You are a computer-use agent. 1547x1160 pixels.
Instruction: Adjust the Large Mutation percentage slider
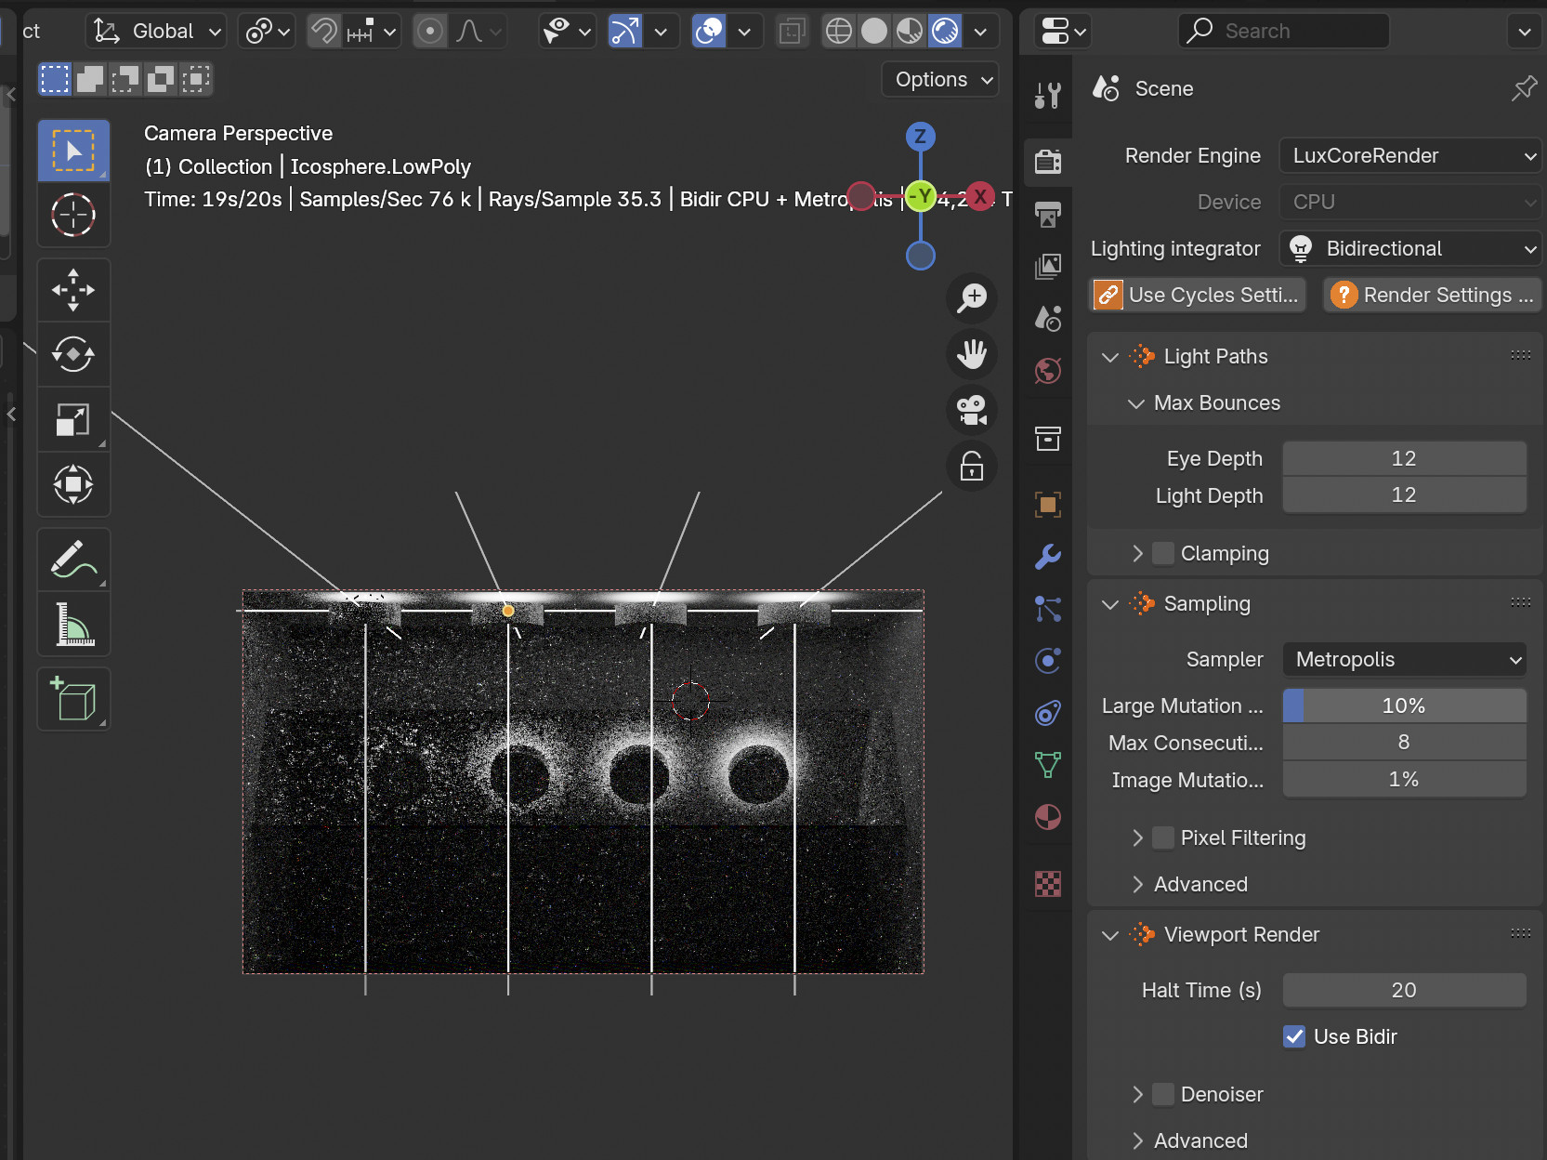click(x=1404, y=705)
